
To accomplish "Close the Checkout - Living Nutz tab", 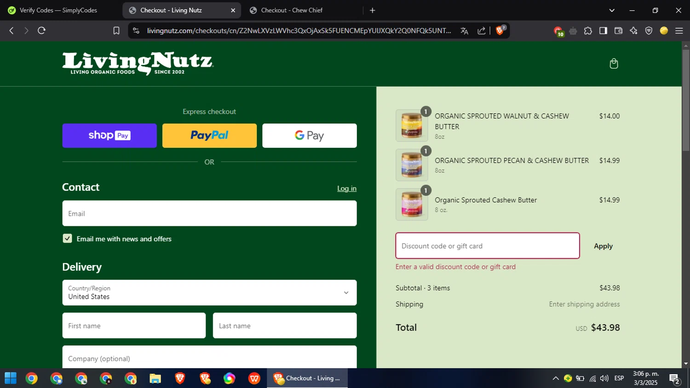I will pos(233,10).
